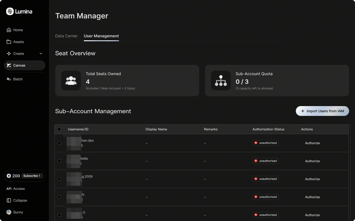
Task: Open the Assets folder icon
Action: coord(9,42)
